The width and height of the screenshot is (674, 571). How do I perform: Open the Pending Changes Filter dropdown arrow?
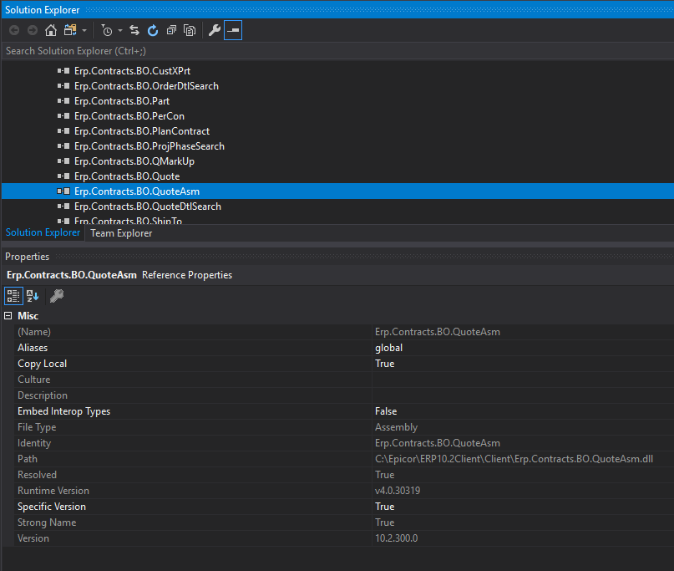click(x=120, y=31)
